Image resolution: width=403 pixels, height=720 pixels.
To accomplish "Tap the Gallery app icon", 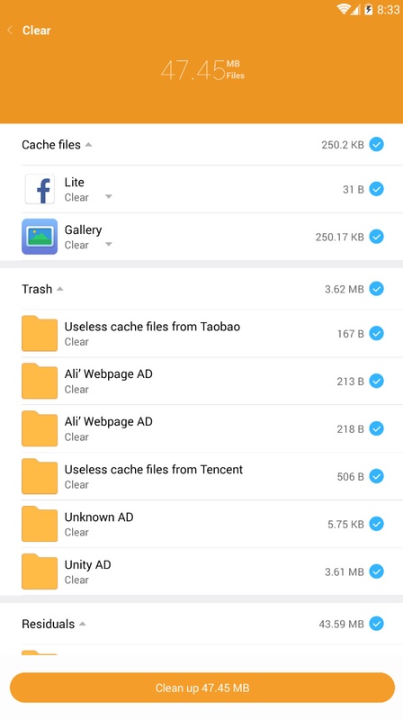I will pos(40,237).
